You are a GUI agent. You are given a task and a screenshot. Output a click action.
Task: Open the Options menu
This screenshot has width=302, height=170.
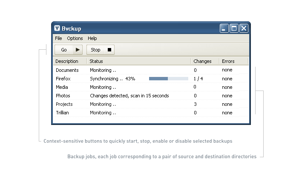click(x=75, y=38)
